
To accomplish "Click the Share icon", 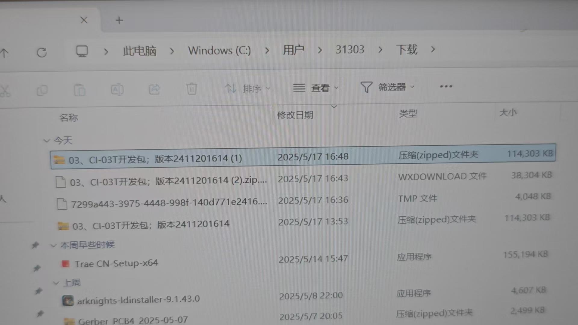I will pos(154,89).
